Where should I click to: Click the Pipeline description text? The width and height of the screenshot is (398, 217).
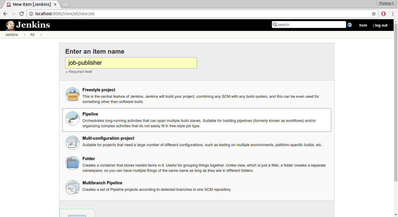199,123
